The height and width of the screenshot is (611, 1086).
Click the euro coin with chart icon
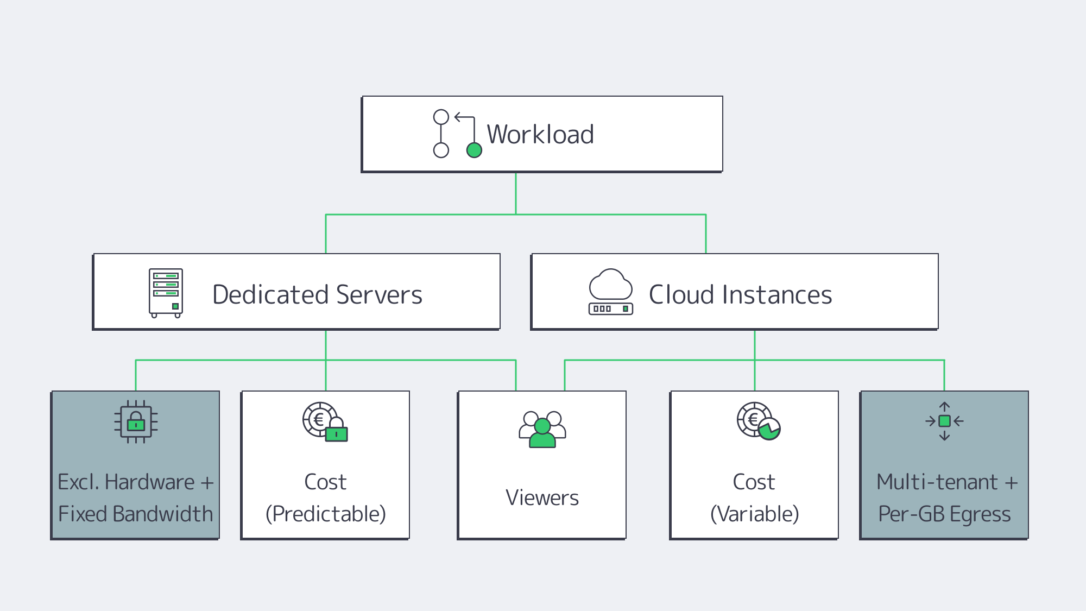pos(759,421)
